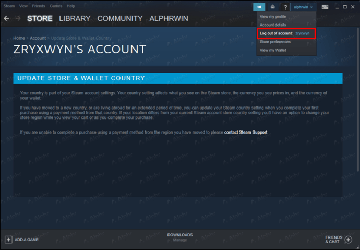
Task: Open the Games menu
Action: pos(56,6)
